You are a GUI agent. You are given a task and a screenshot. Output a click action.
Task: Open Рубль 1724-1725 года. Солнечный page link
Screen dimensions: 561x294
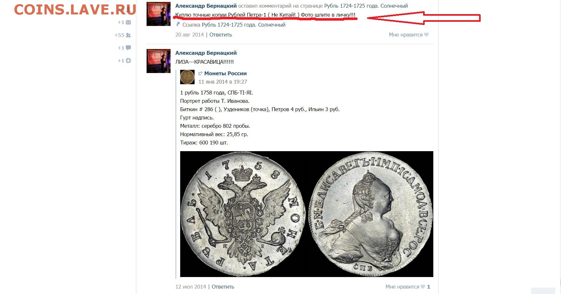coord(366,6)
